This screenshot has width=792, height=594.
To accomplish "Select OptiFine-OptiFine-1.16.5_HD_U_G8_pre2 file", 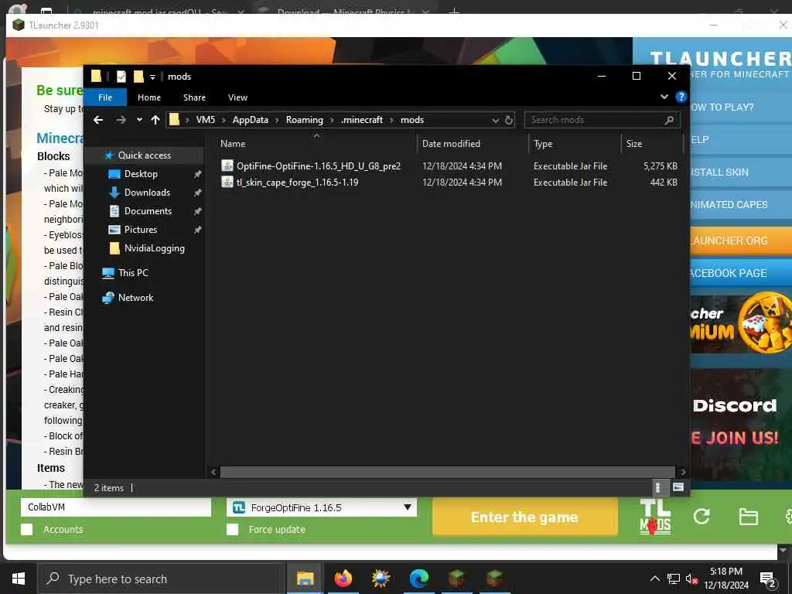I will (318, 166).
